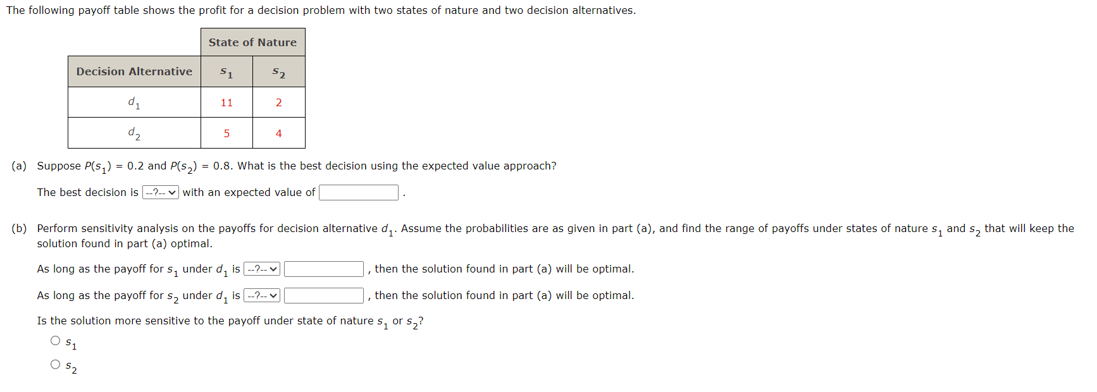Click the part (a) question label

tap(19, 166)
